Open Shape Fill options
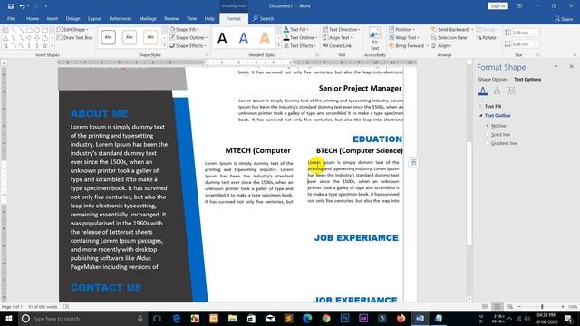580x326 pixels. (184, 29)
